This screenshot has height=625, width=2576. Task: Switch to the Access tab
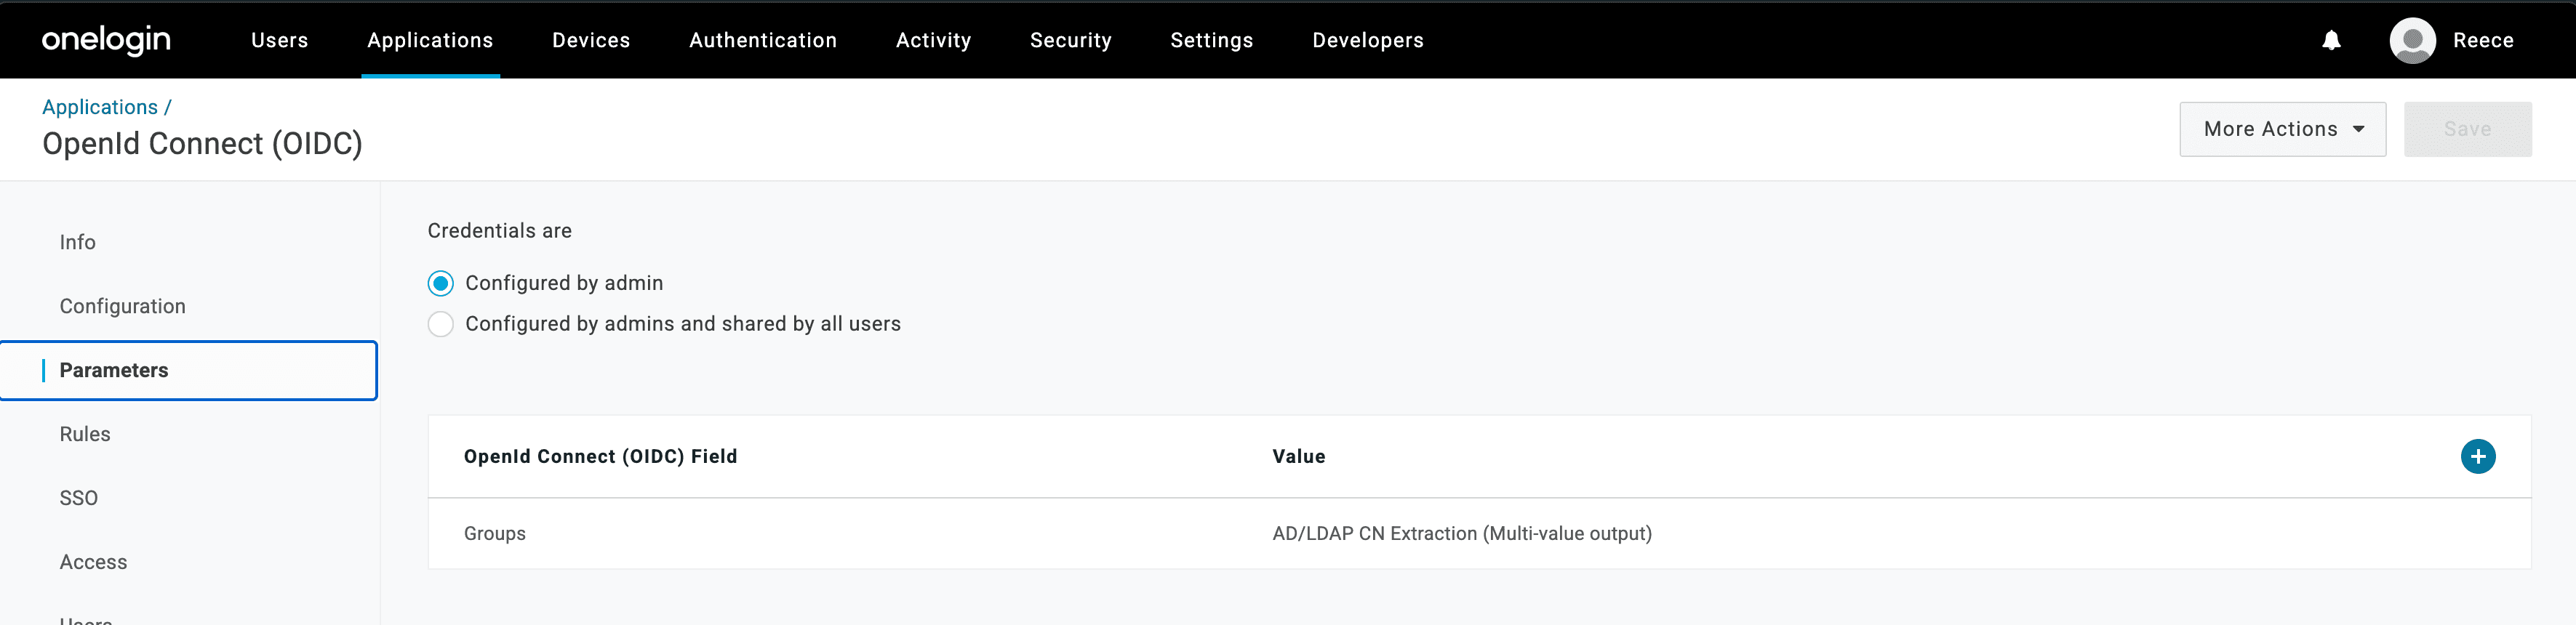[93, 562]
